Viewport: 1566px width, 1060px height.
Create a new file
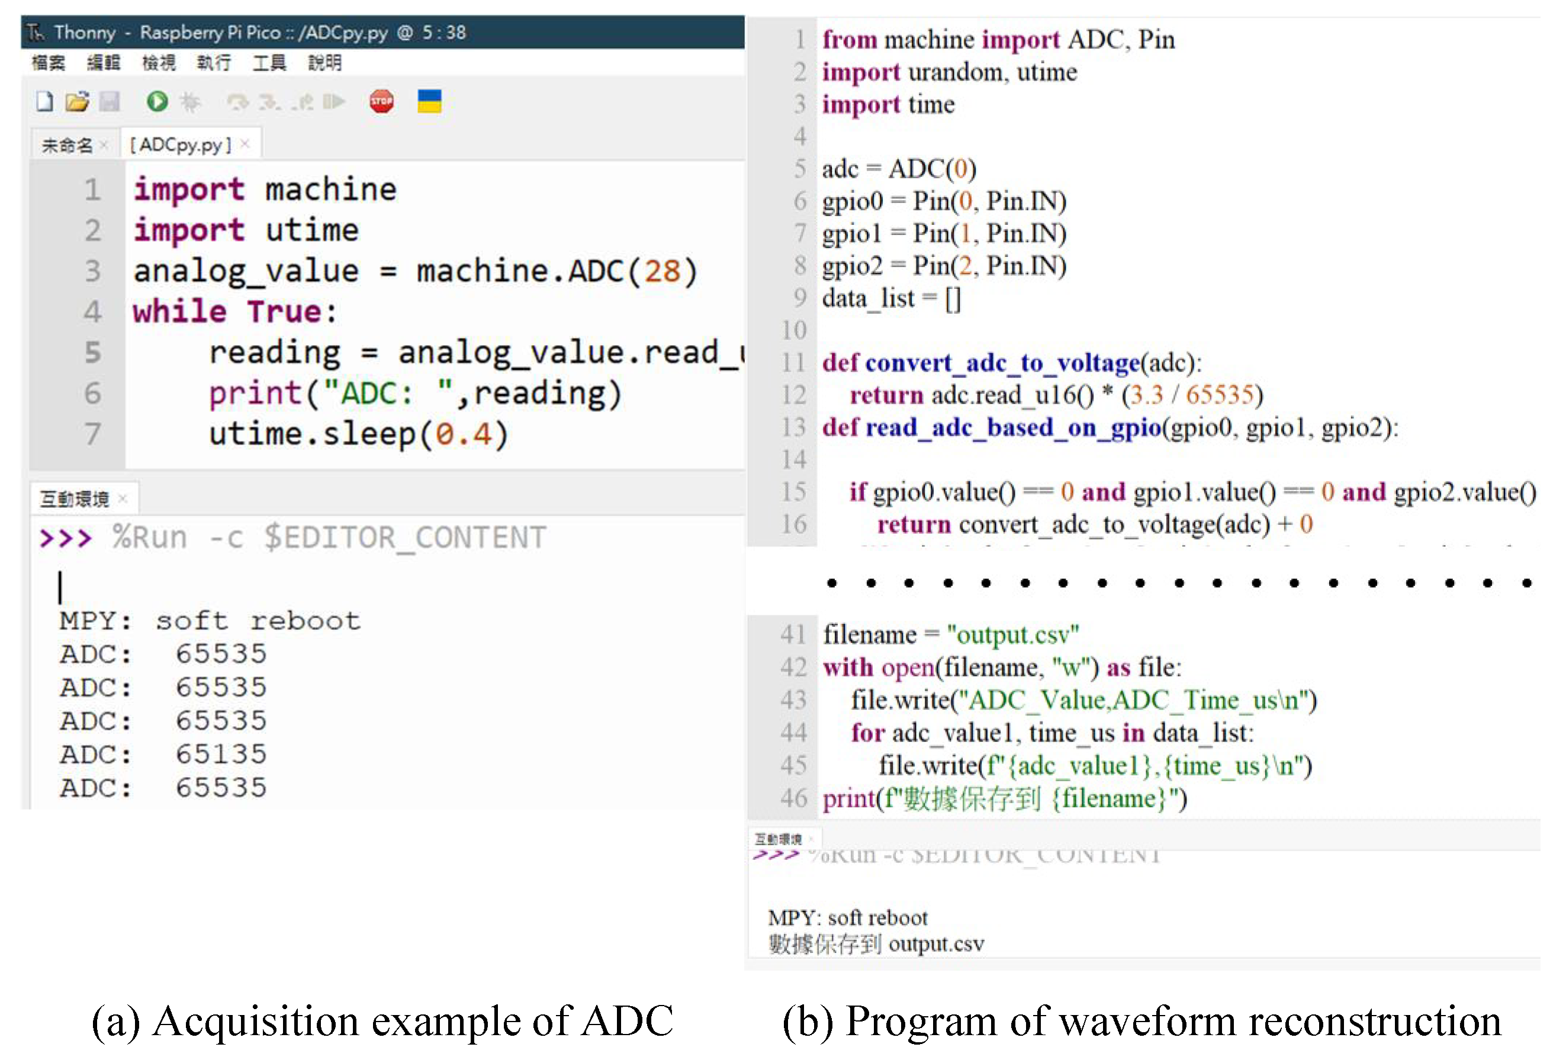(46, 101)
